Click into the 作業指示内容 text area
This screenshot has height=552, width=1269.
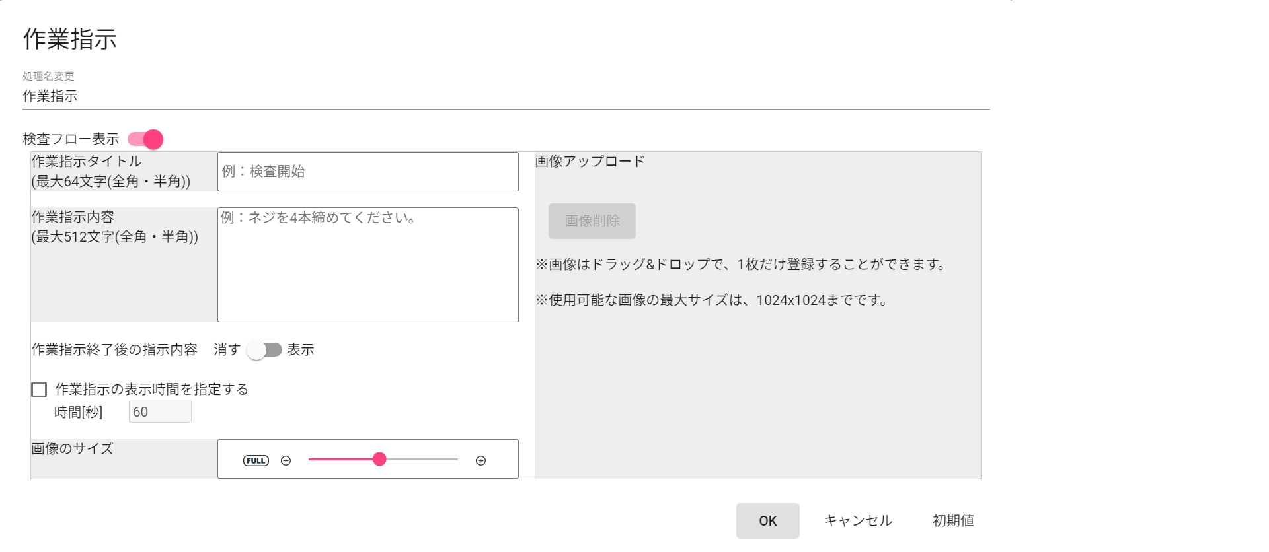[367, 264]
